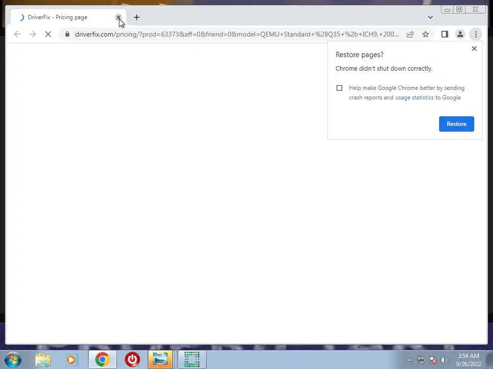Close the DriverFix Pricing page tab
This screenshot has height=369, width=493.
pos(118,17)
